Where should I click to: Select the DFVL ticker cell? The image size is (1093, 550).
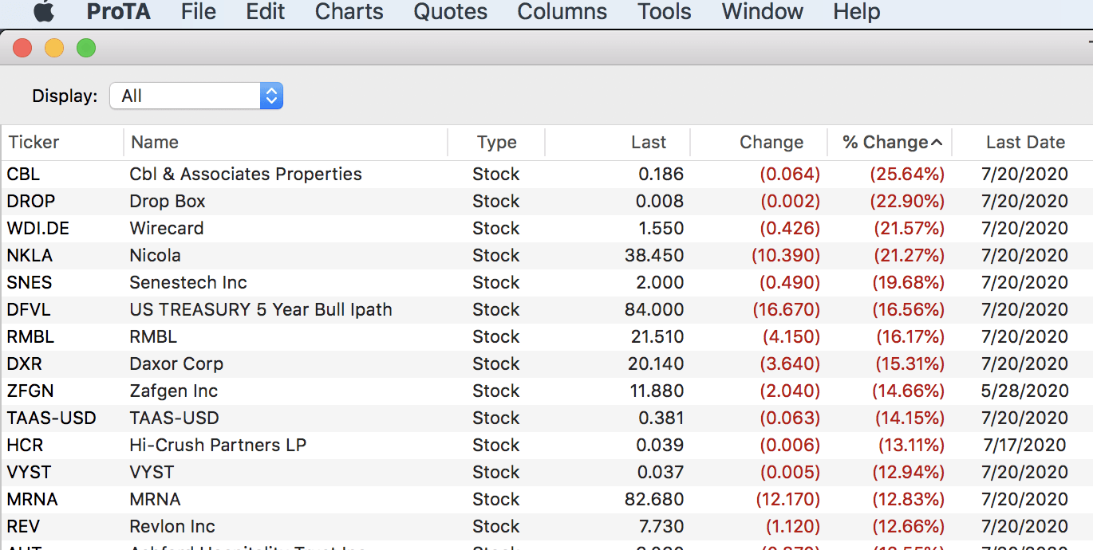(29, 309)
